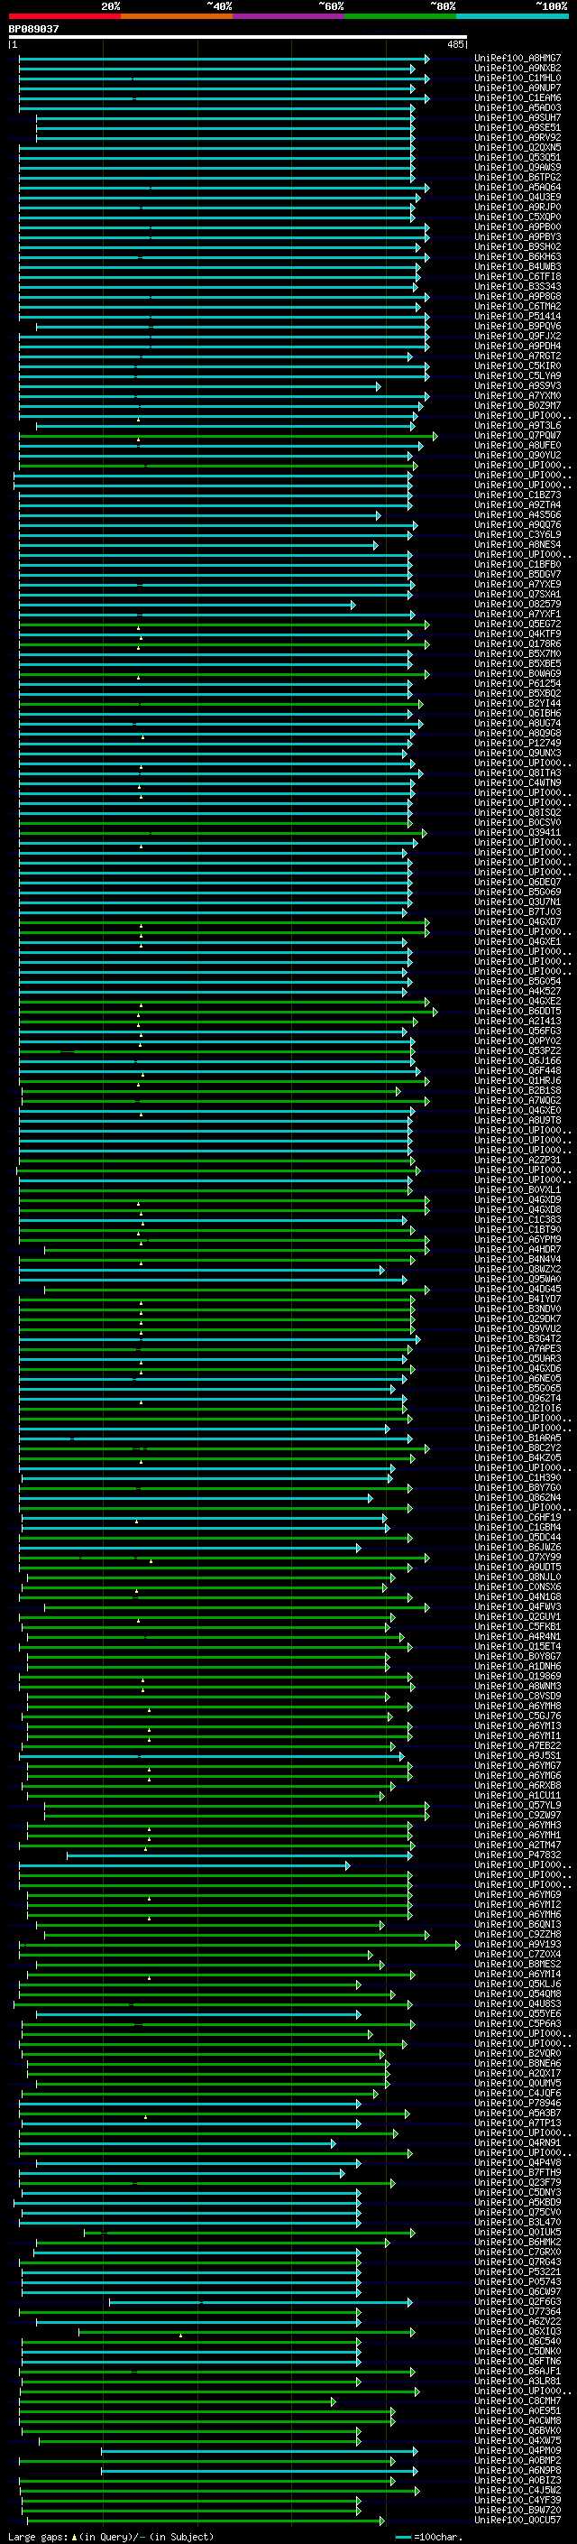Select the query label BP089037
Image resolution: width=577 pixels, height=2544 pixels.
tap(33, 29)
